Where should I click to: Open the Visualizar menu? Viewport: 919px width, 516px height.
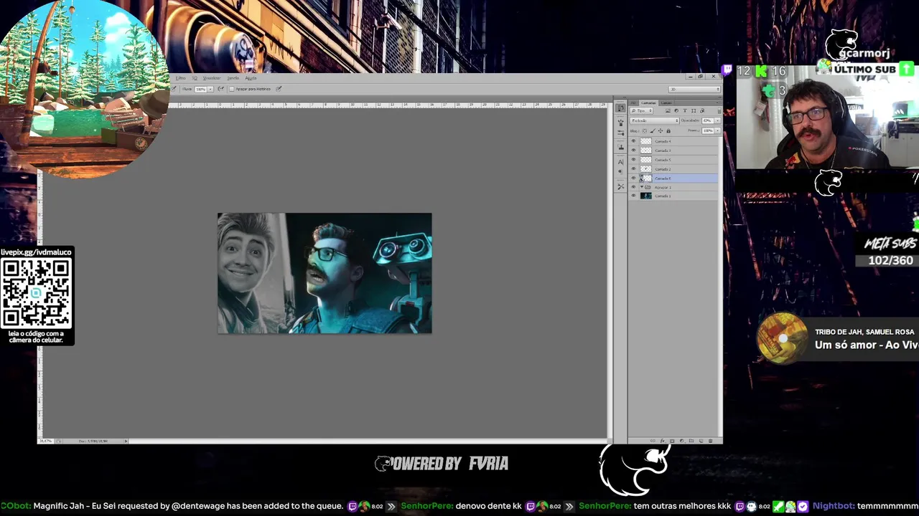212,78
